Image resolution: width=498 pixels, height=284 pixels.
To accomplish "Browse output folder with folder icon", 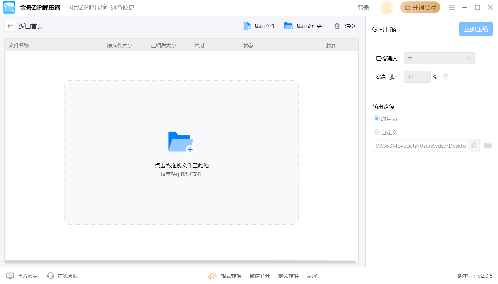I will [x=488, y=145].
